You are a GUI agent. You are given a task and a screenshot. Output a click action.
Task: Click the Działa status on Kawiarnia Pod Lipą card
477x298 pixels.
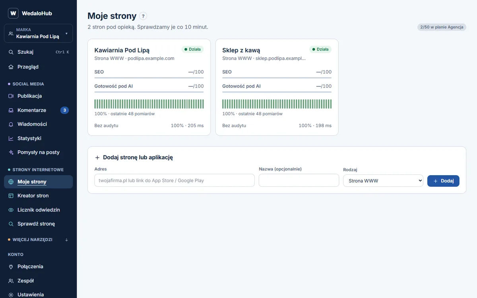coord(193,49)
